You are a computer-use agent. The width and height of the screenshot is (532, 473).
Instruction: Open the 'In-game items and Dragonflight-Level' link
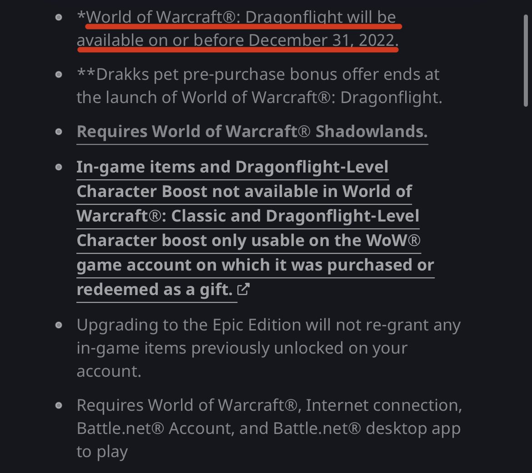(232, 167)
